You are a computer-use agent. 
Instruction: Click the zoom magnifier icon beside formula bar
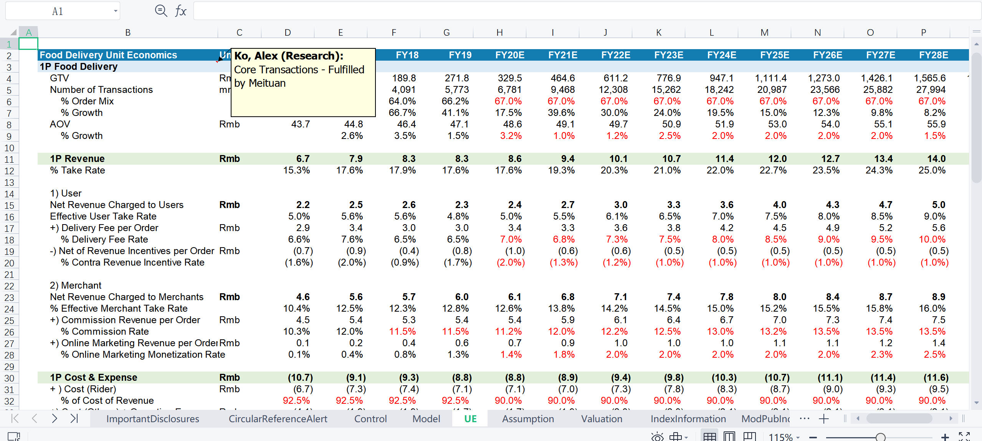click(161, 11)
